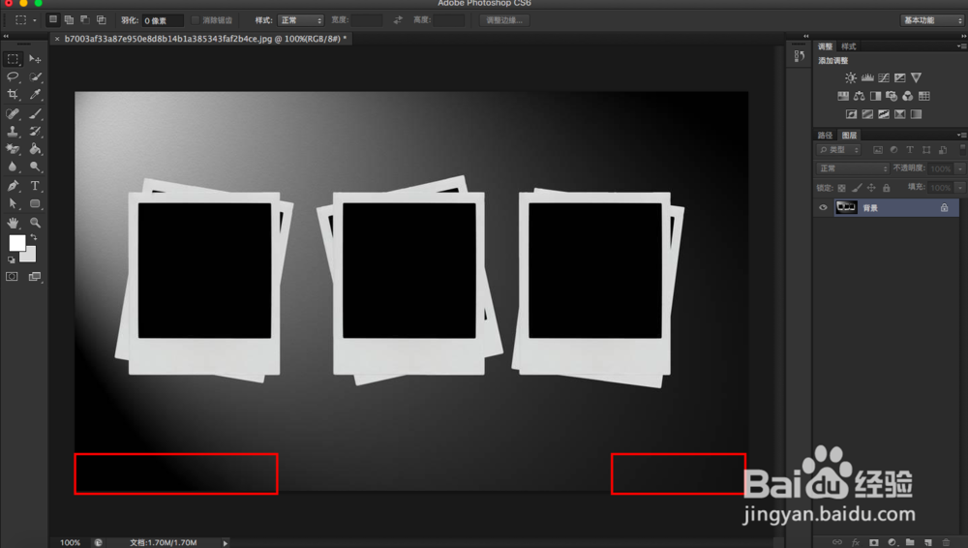
Task: Select the Path Selection tool
Action: (13, 203)
